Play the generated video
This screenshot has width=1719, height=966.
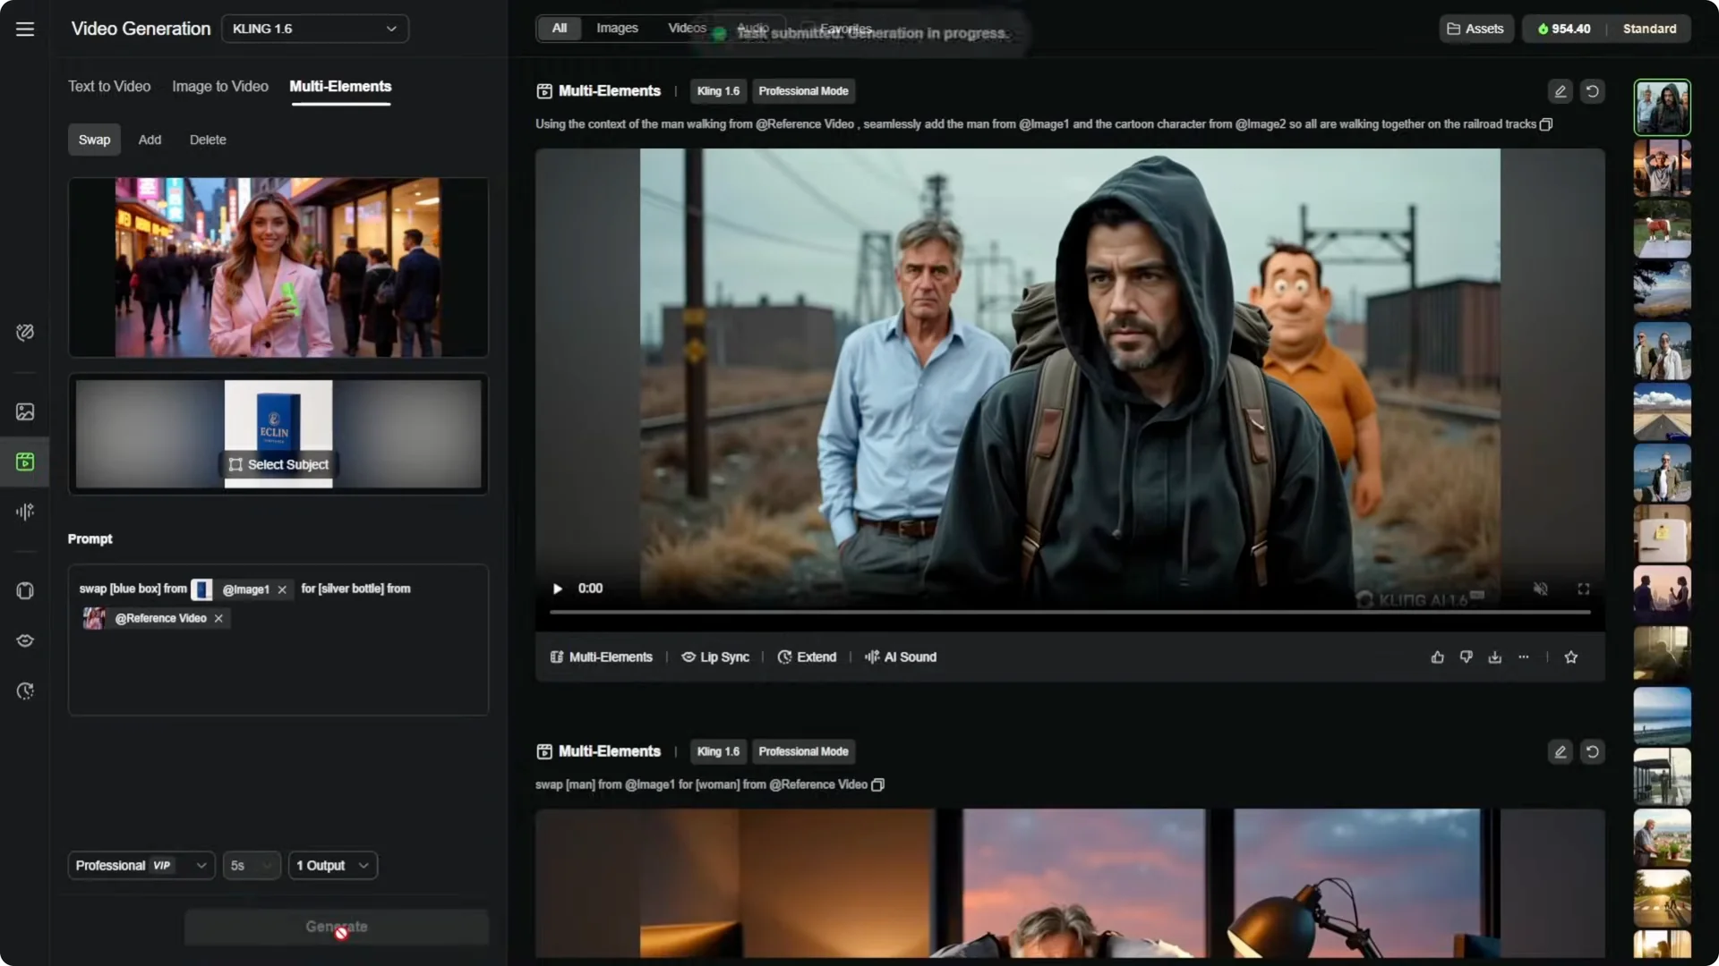(x=557, y=588)
